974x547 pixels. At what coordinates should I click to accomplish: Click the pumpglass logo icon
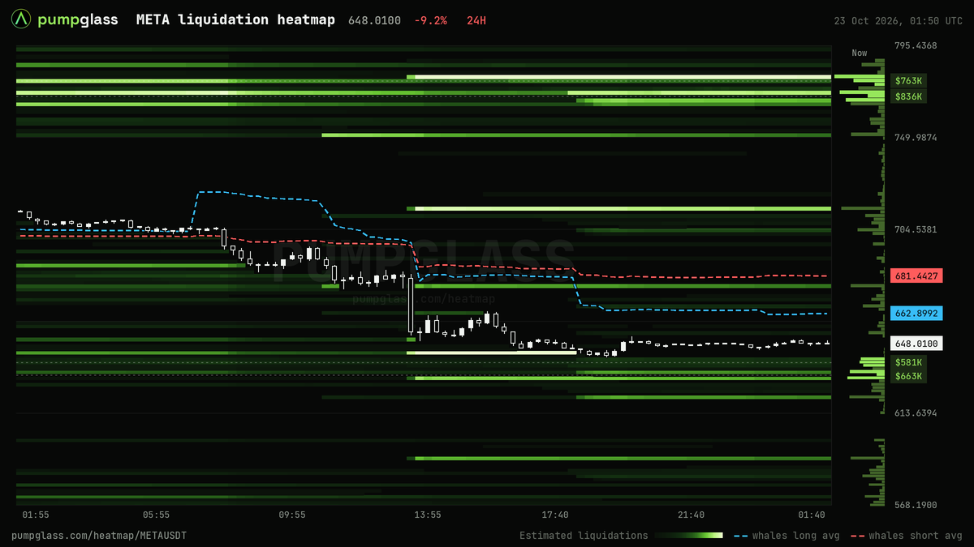tap(21, 19)
